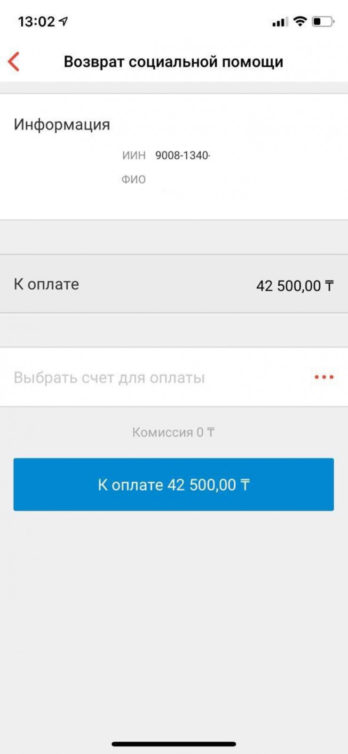Tap the 42 500,00 ₸ amount in the row

295,286
